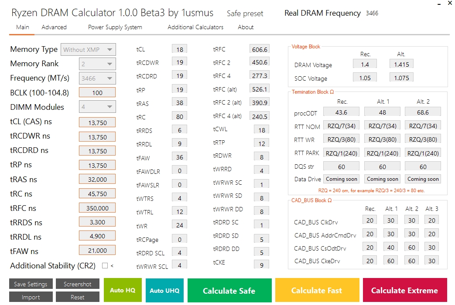Click the tRP ns input field
This screenshot has height=305, width=455.
pos(97,165)
